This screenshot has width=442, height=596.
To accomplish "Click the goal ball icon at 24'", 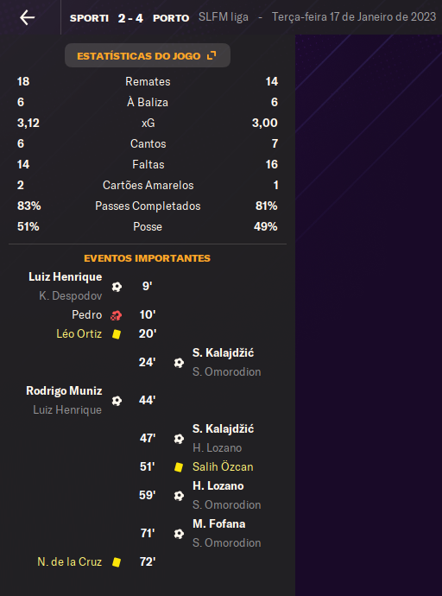I will pos(179,363).
